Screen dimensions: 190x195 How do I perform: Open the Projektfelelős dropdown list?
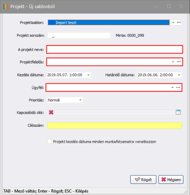pos(173,62)
